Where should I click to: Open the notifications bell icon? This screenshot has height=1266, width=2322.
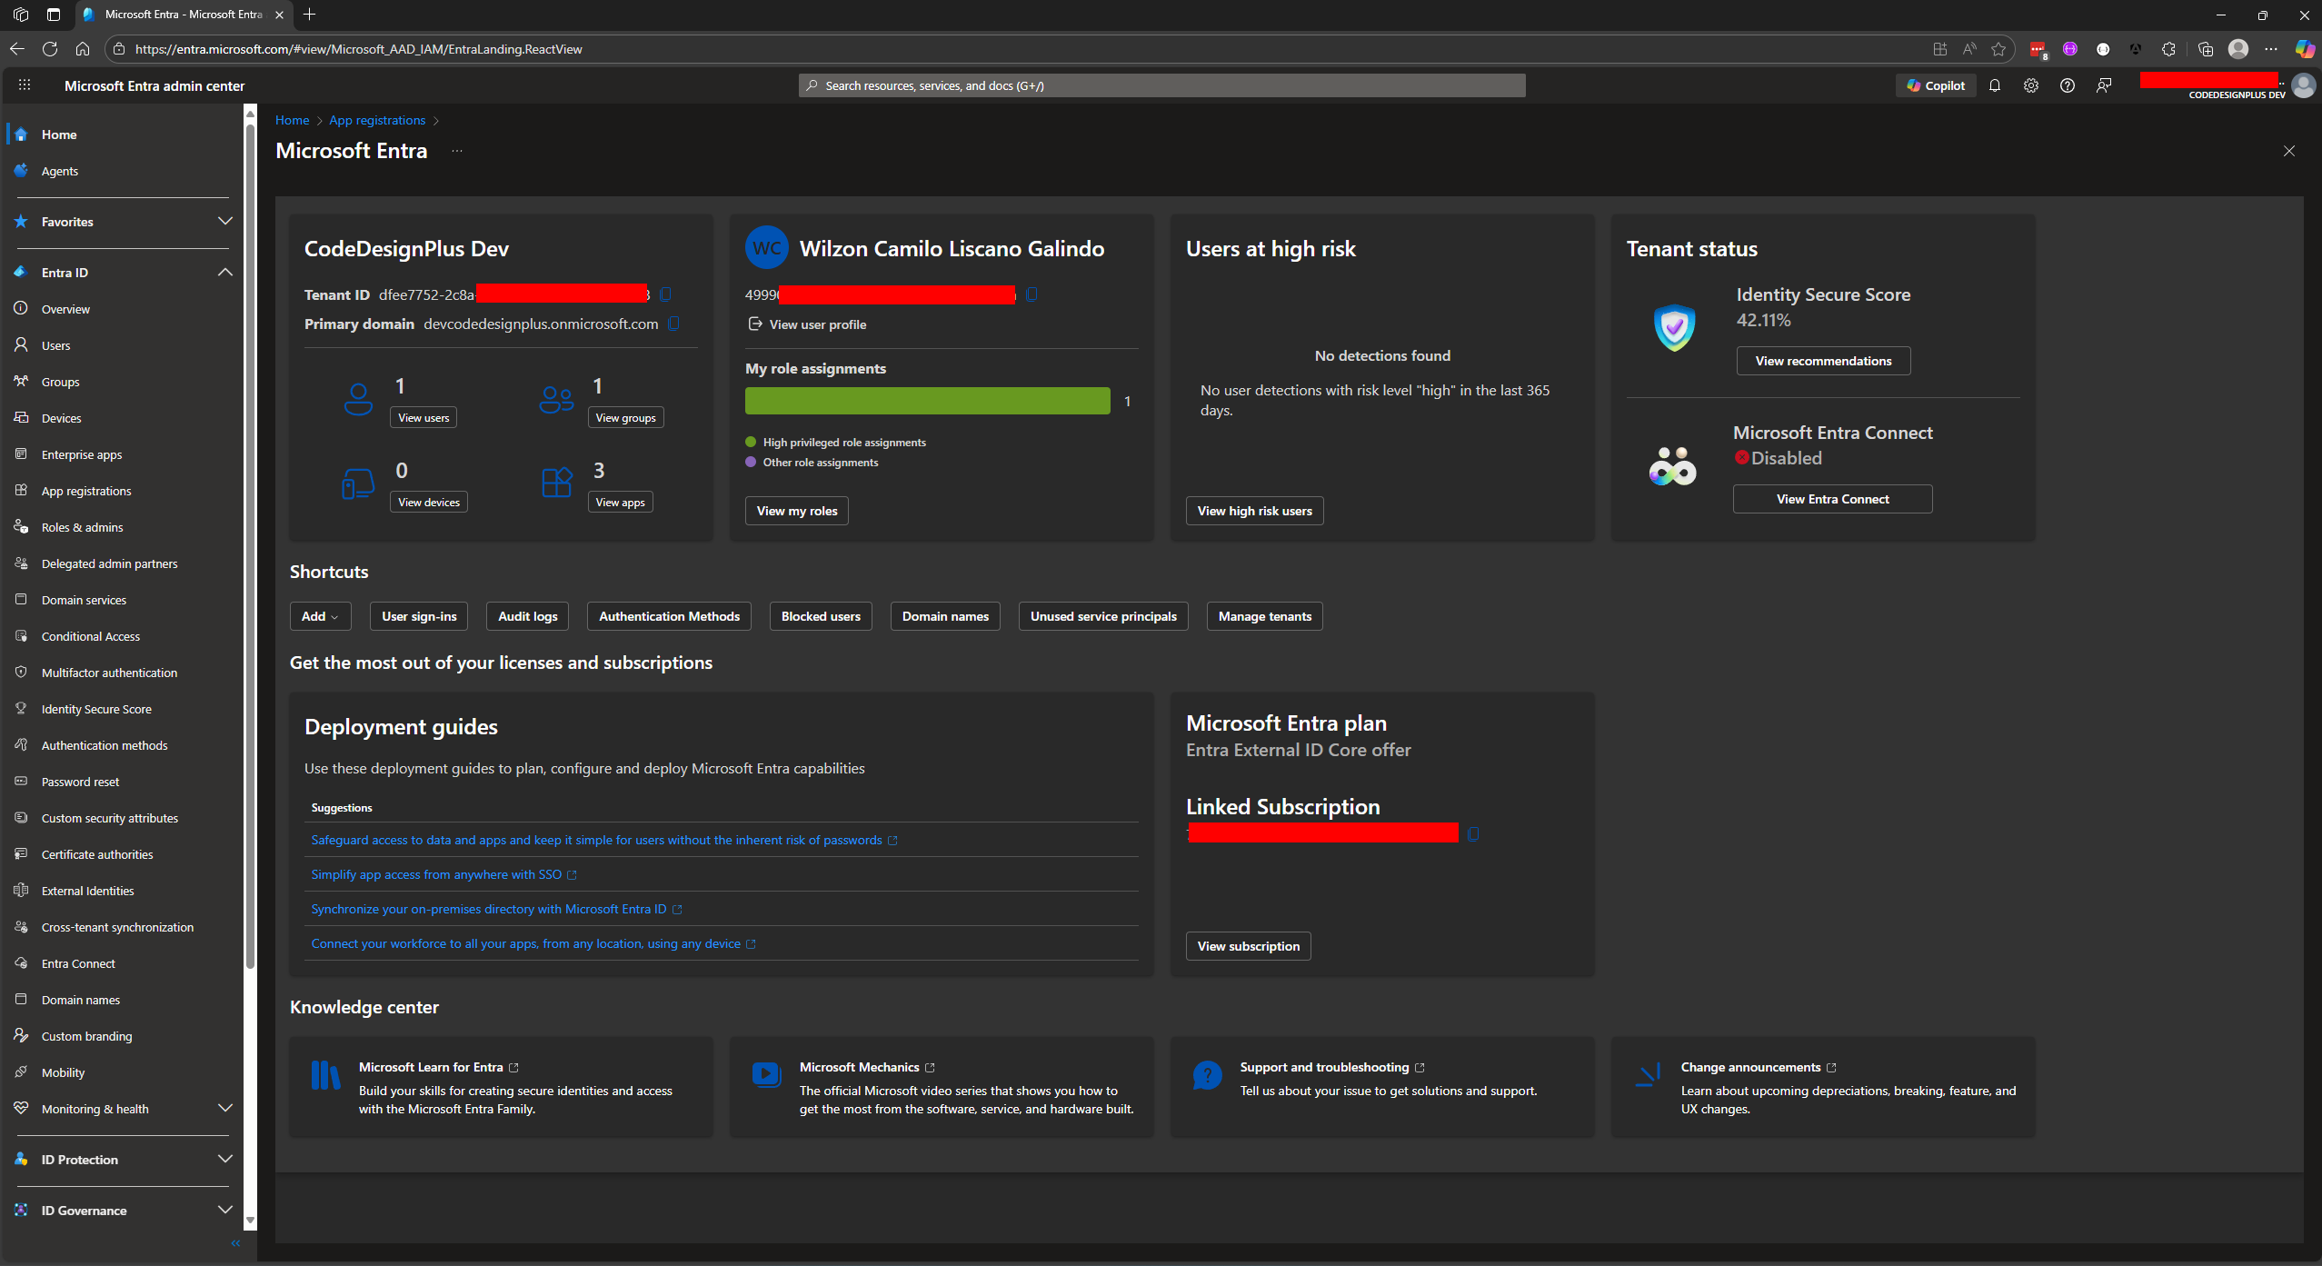1995,85
